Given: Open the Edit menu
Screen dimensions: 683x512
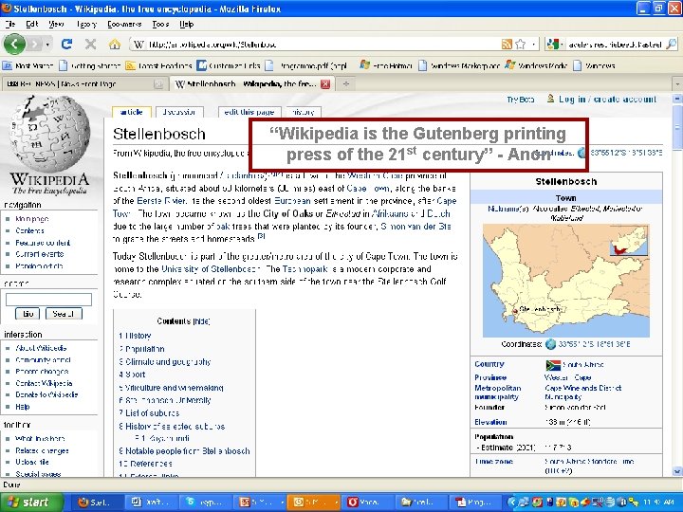Looking at the screenshot, I should click(32, 24).
